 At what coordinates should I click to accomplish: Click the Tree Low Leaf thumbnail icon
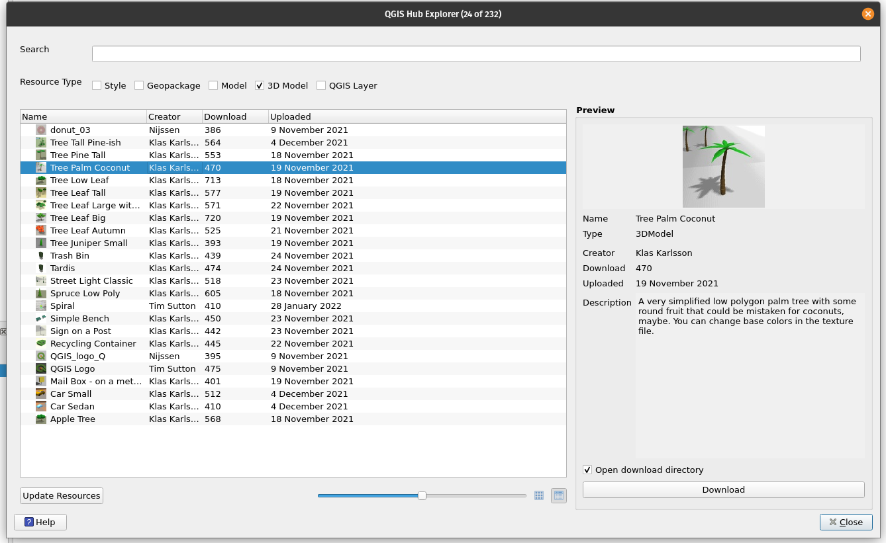pos(41,181)
